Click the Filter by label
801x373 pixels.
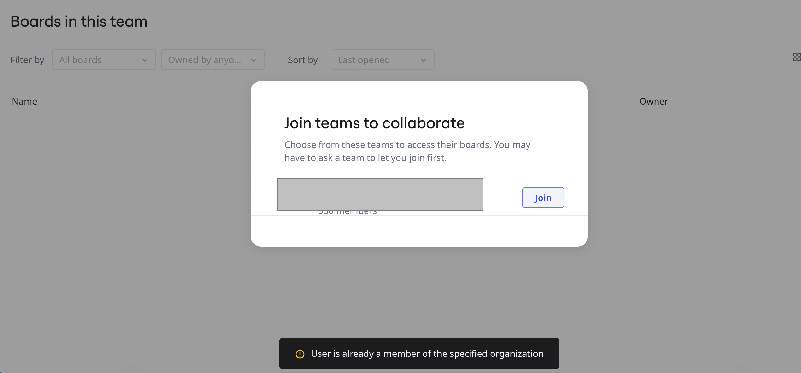click(x=27, y=60)
